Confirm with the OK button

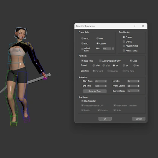pos(105,119)
